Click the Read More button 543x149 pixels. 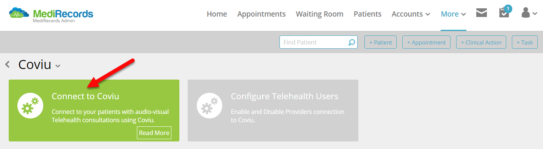[x=154, y=133]
